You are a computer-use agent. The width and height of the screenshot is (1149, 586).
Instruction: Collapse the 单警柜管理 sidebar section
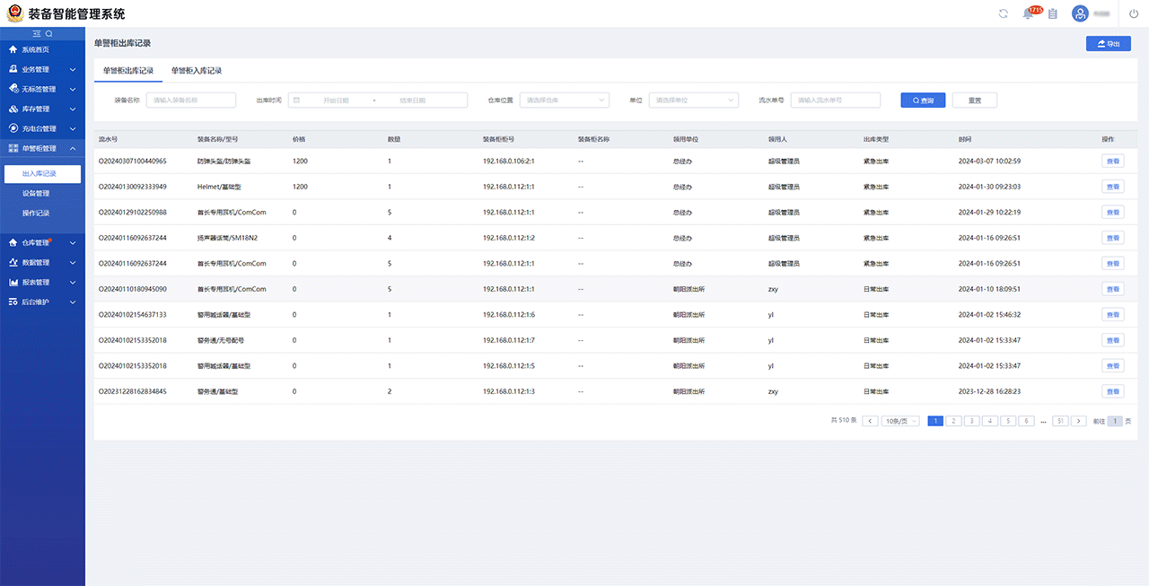pyautogui.click(x=42, y=148)
